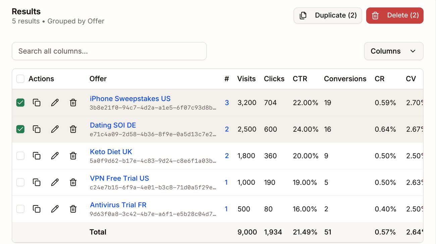Screen dimensions: 436x244
Task: Open the Keto Diet UK offer link
Action: [111, 151]
